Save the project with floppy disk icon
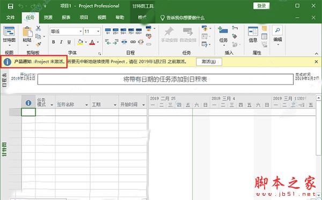This screenshot has height=200, width=322. (11, 6)
